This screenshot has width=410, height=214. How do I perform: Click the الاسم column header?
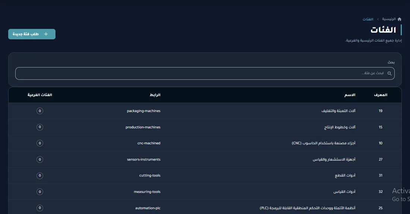(x=350, y=95)
